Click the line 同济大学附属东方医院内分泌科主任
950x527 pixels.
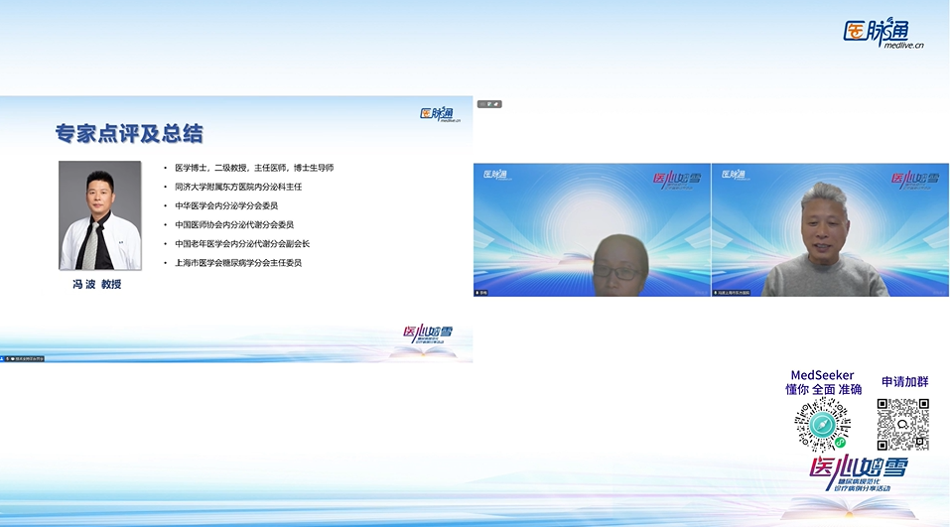pos(238,187)
